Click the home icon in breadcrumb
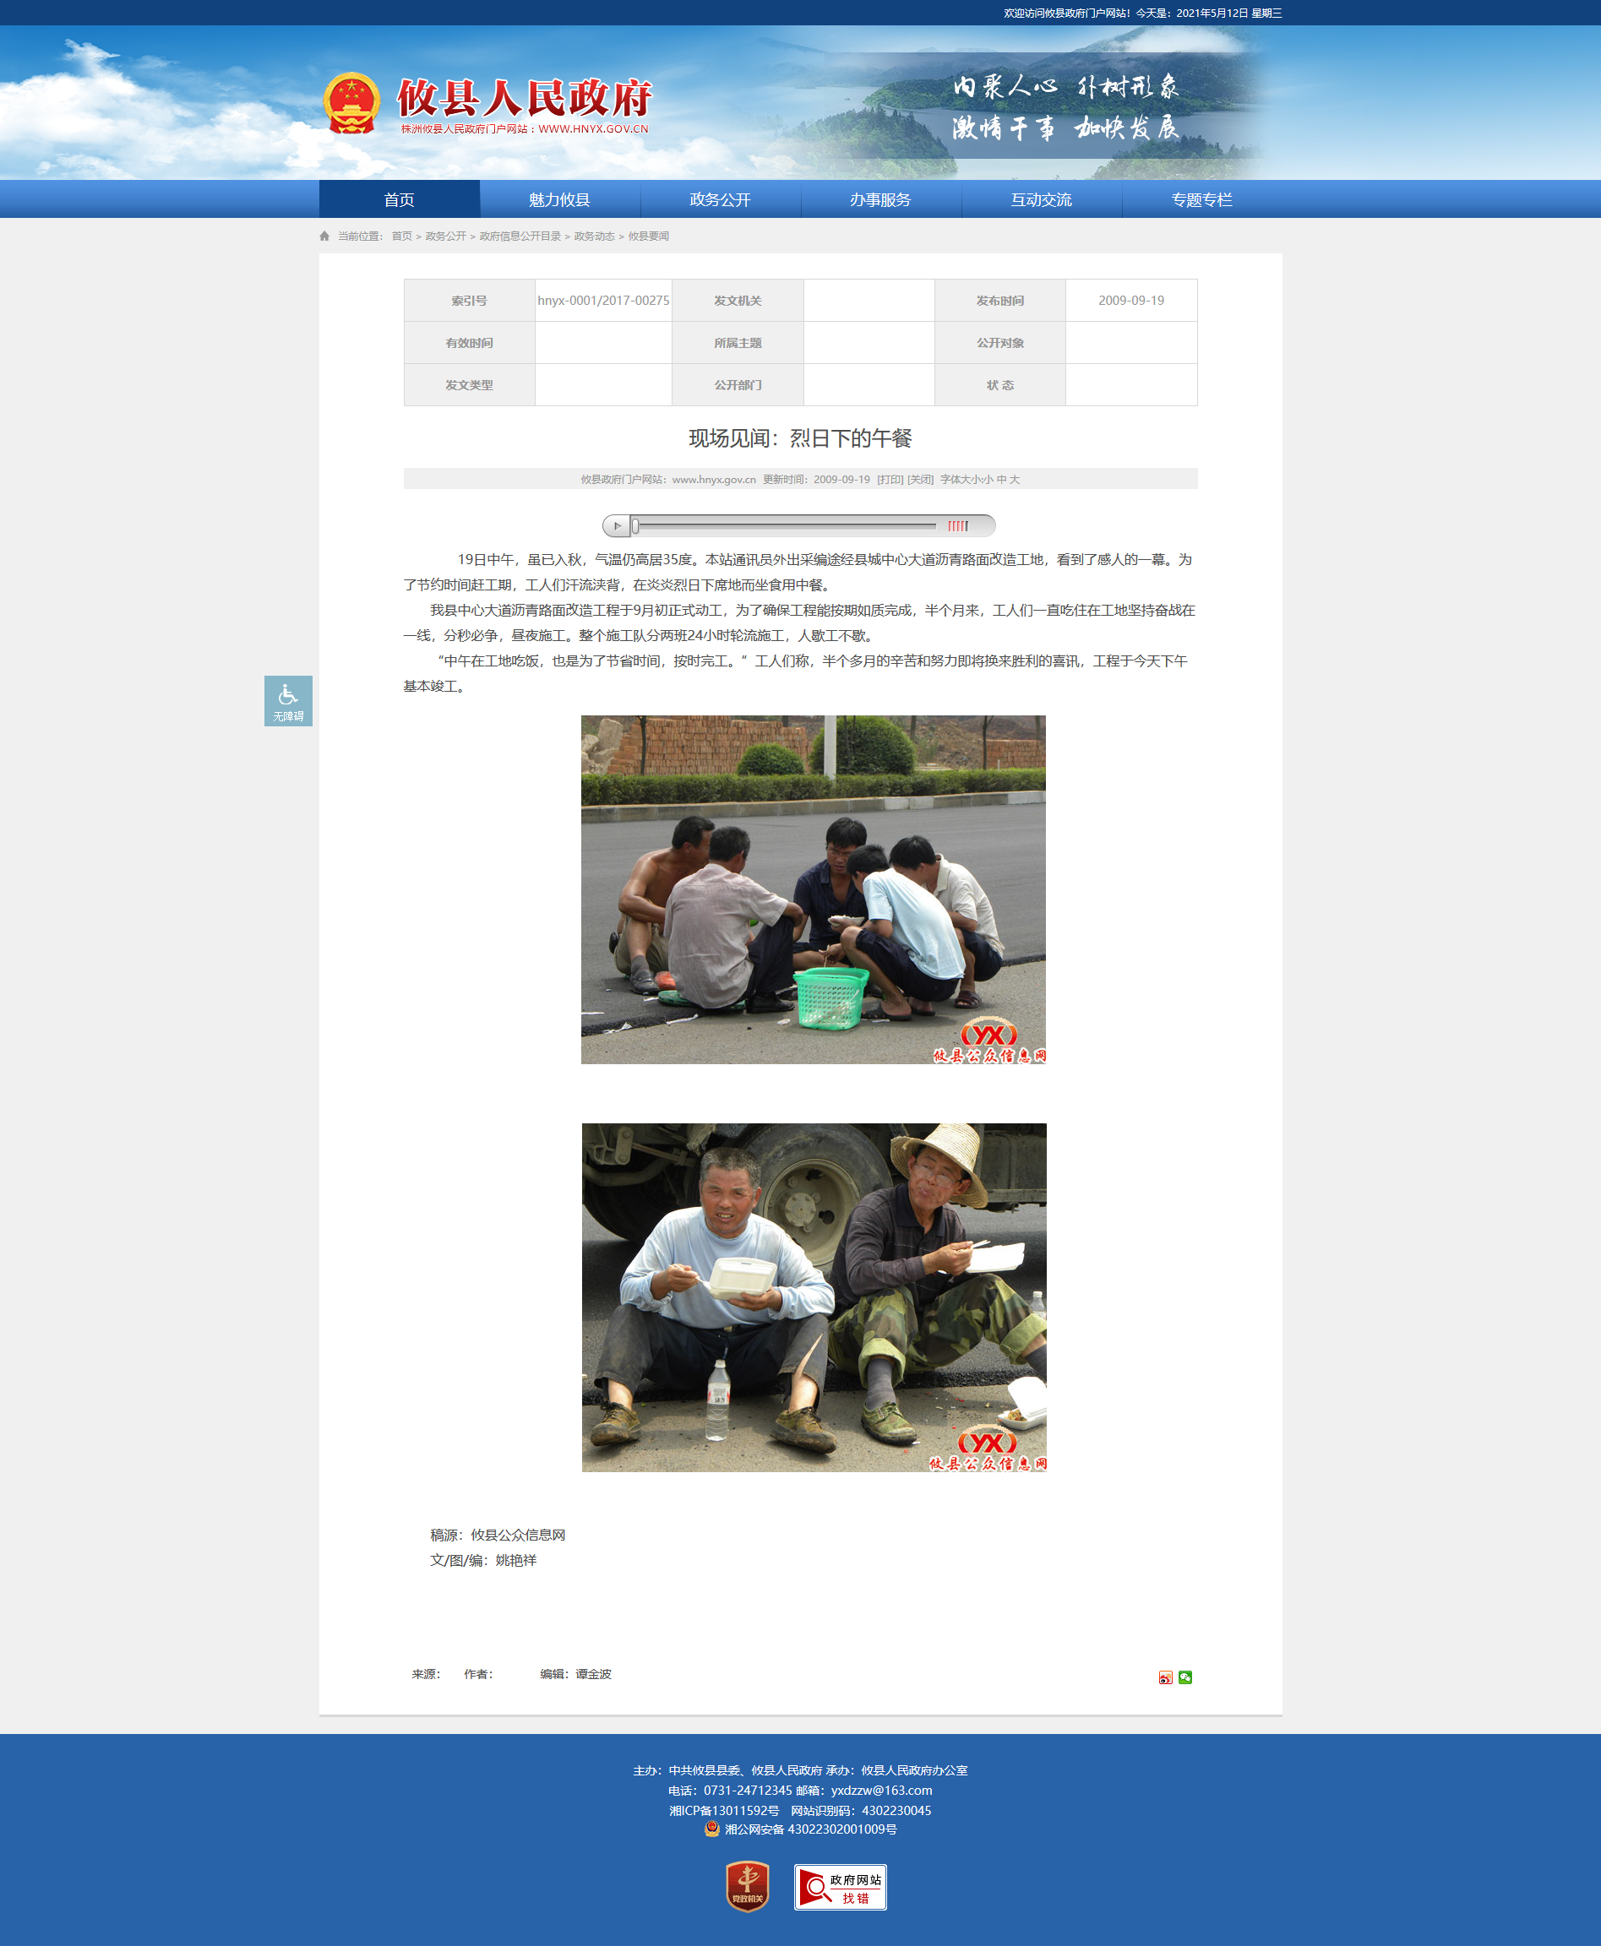The image size is (1601, 1946). click(x=324, y=236)
